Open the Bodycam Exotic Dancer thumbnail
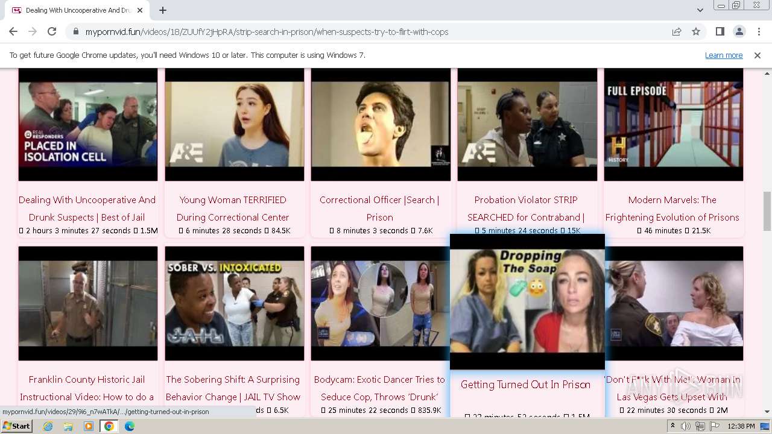 tap(381, 303)
